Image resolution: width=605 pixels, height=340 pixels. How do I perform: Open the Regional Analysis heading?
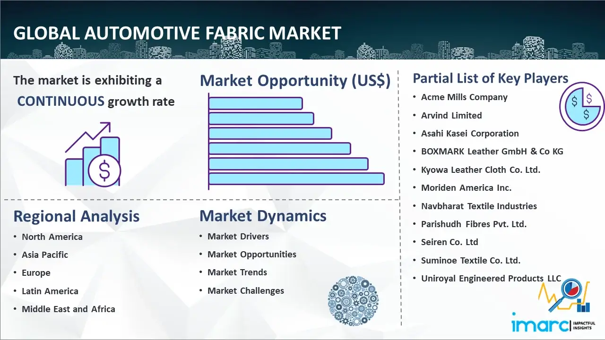pyautogui.click(x=76, y=216)
